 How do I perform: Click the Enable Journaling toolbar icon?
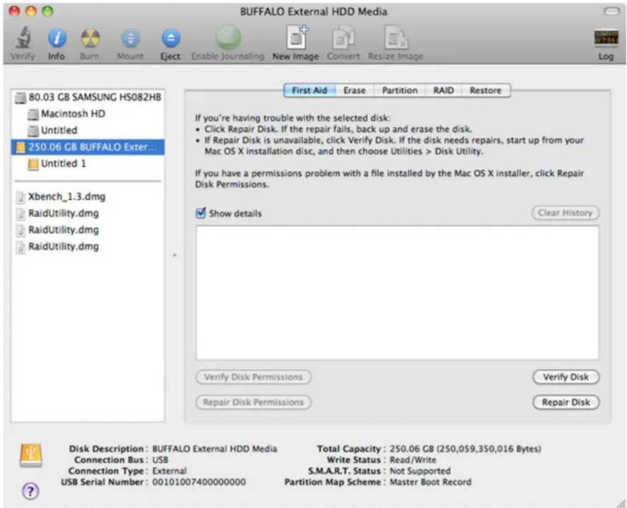coord(228,38)
